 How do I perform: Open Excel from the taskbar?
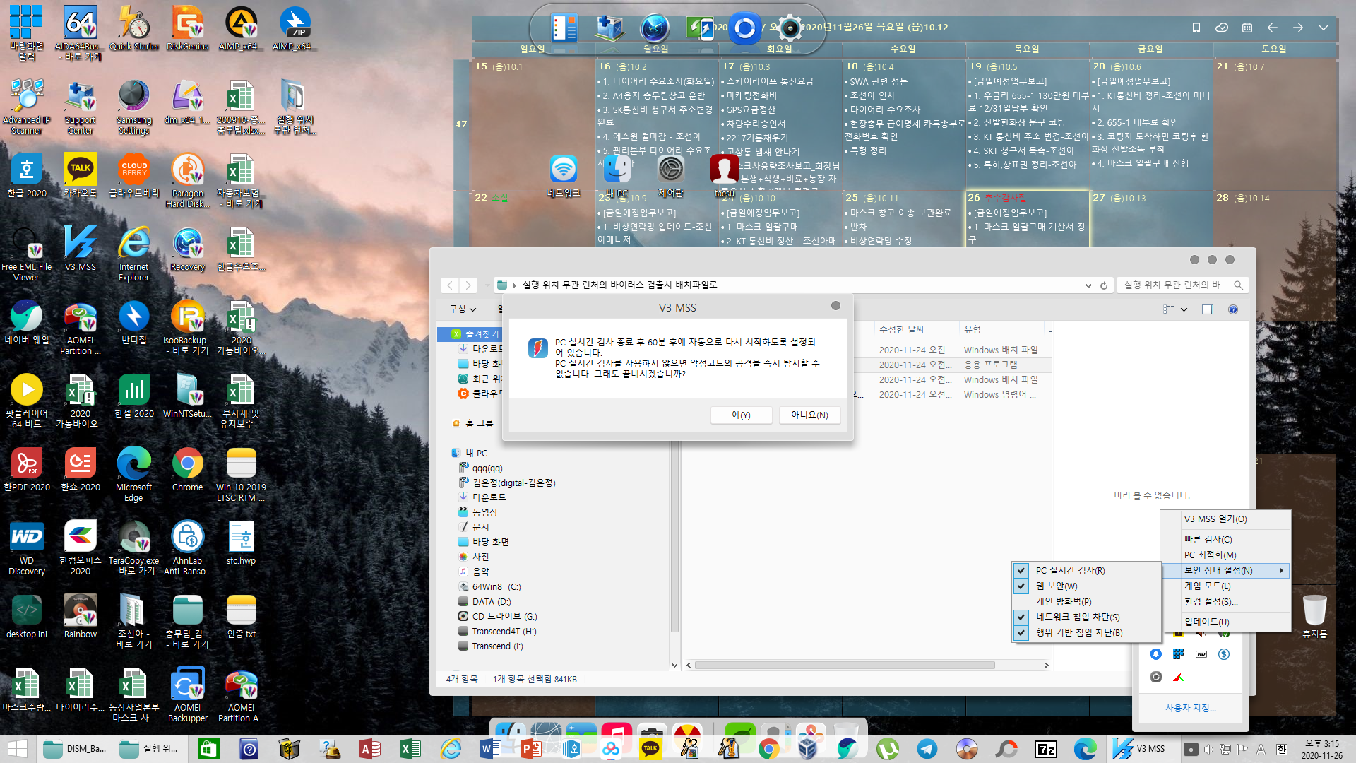click(410, 749)
